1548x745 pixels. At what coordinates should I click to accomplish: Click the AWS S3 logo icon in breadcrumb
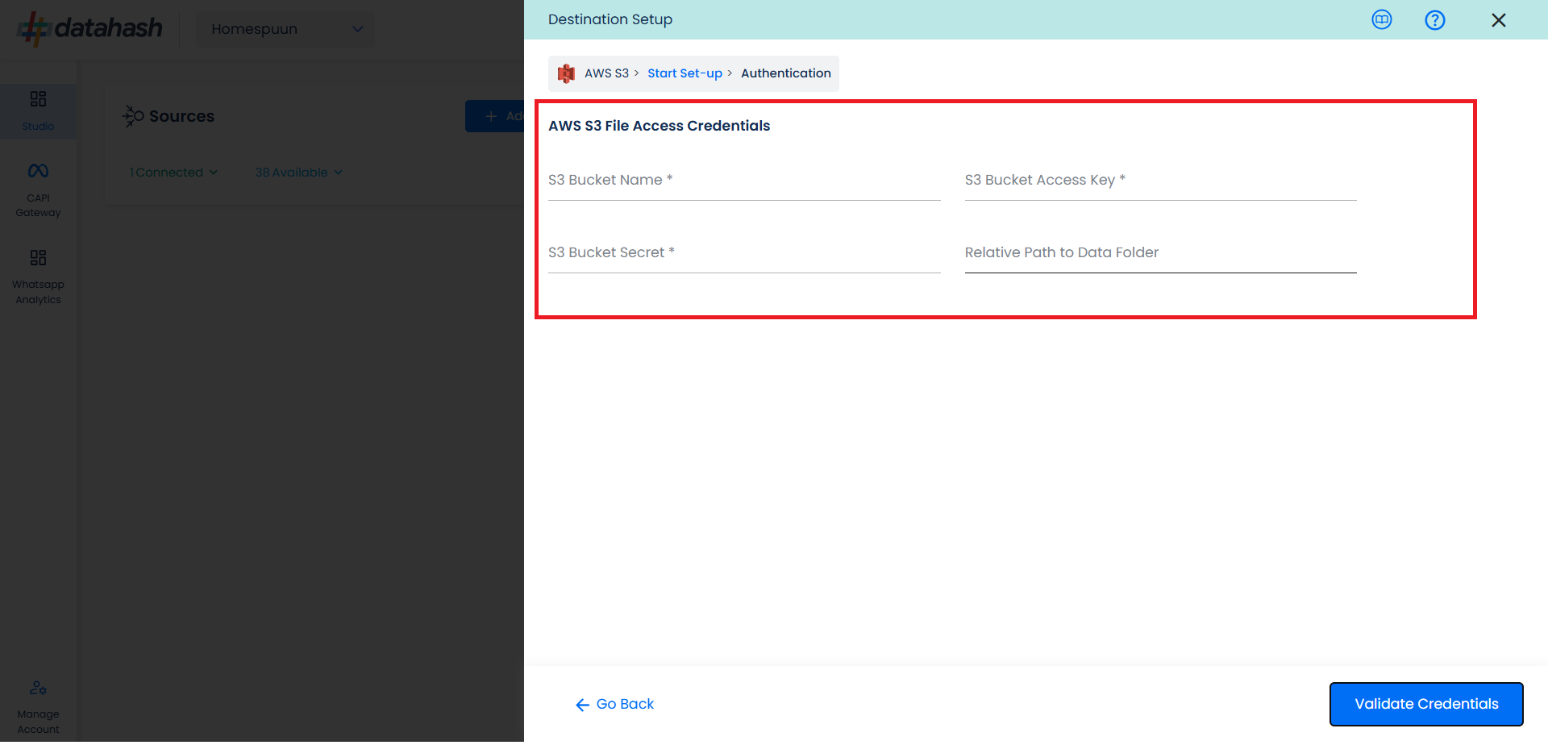[566, 73]
